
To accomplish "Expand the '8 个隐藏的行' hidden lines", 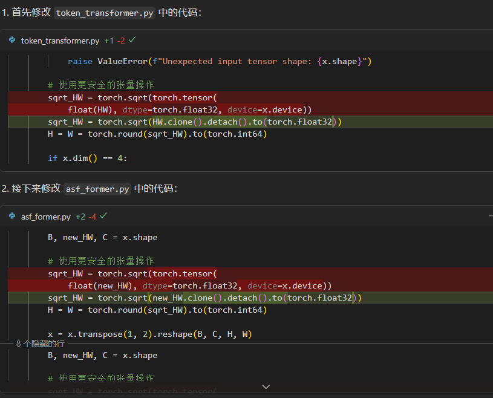I will point(41,344).
